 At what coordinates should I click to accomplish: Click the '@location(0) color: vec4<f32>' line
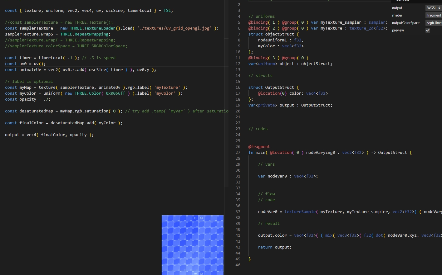293,93
